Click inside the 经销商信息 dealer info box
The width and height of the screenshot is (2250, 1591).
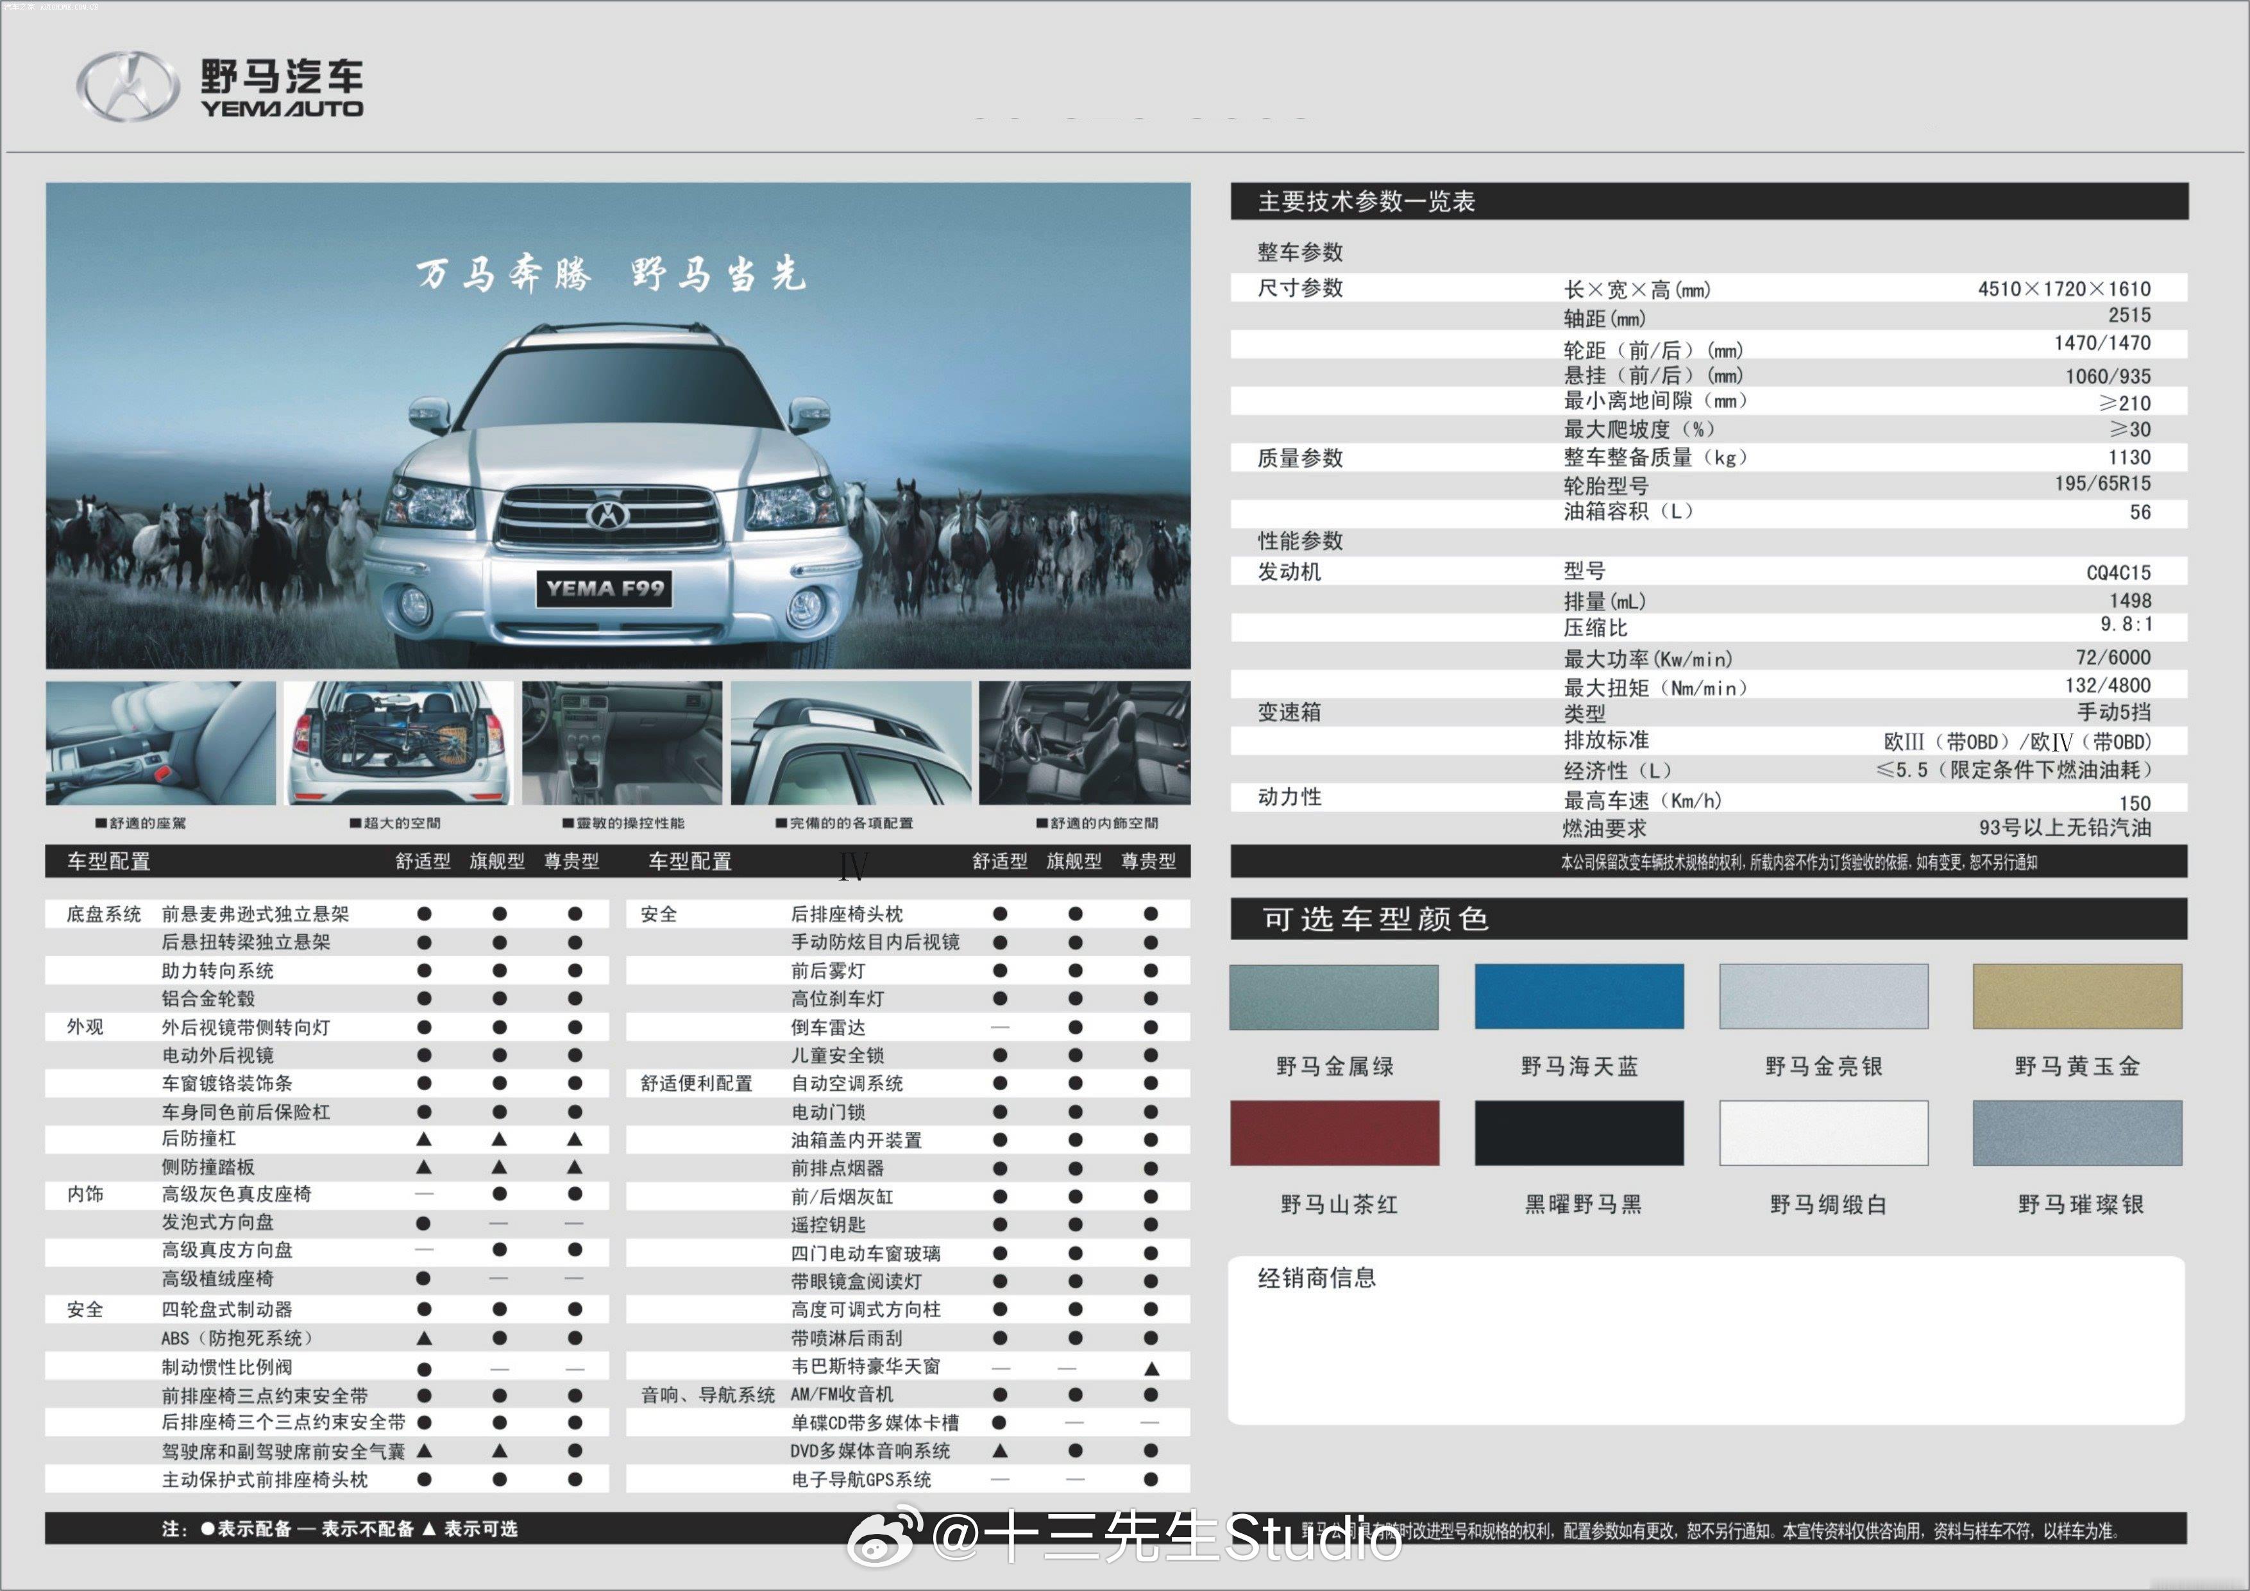[x=1706, y=1340]
